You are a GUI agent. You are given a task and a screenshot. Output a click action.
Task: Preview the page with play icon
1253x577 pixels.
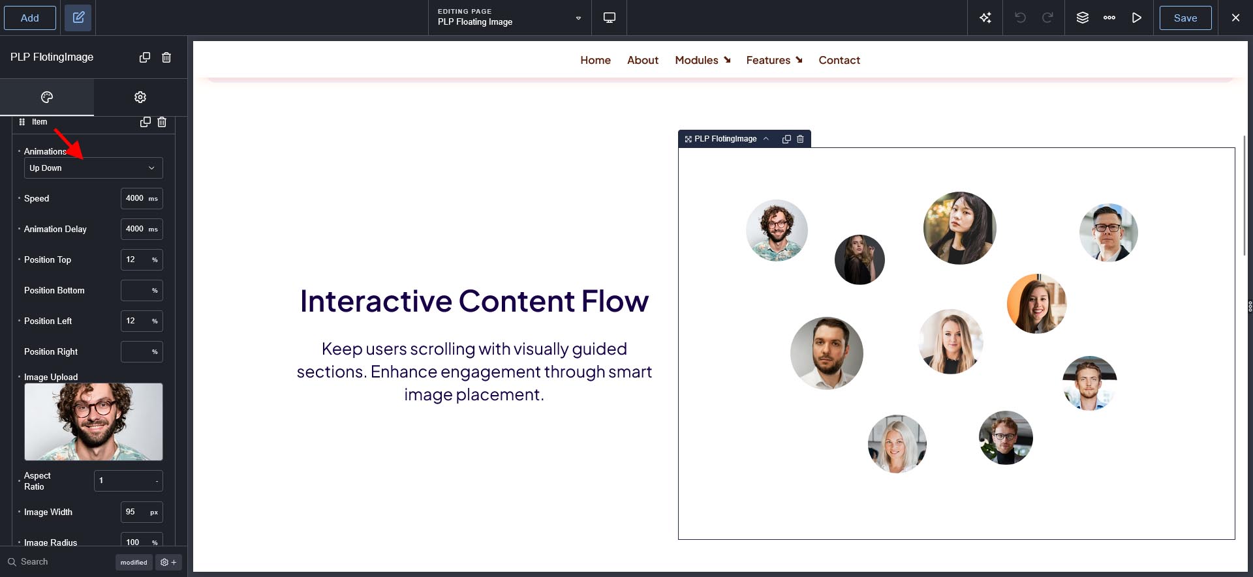click(x=1137, y=18)
